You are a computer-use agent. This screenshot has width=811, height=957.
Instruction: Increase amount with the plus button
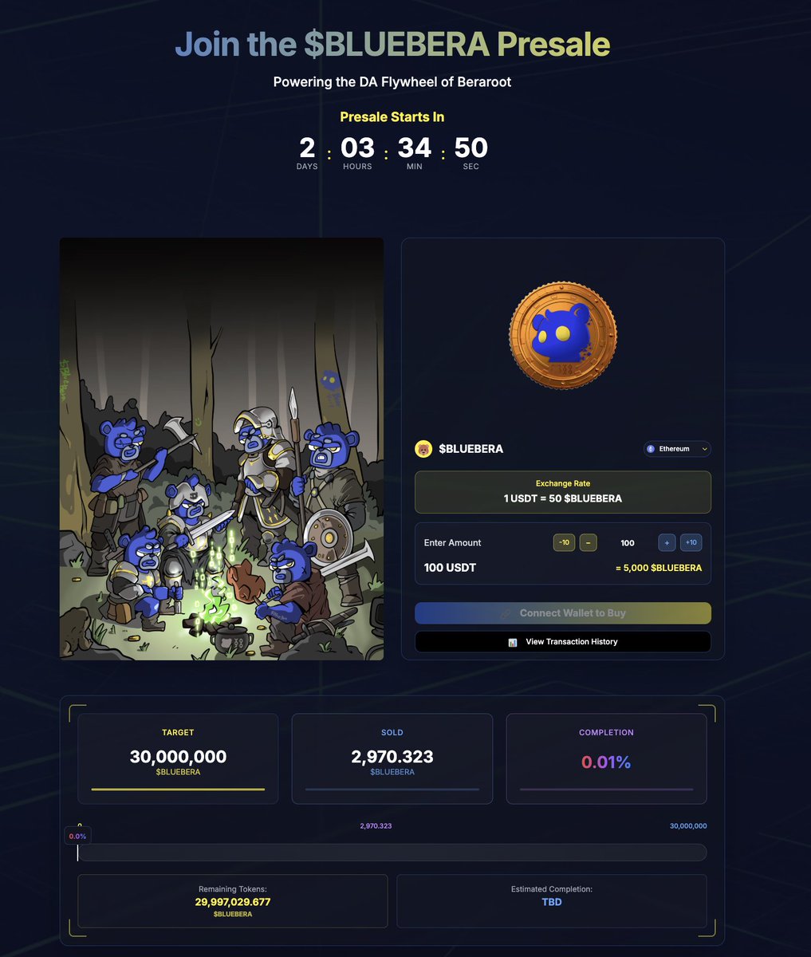667,542
